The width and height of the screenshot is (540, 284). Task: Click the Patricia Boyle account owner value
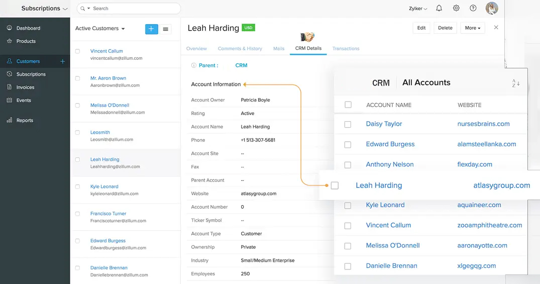tap(255, 100)
